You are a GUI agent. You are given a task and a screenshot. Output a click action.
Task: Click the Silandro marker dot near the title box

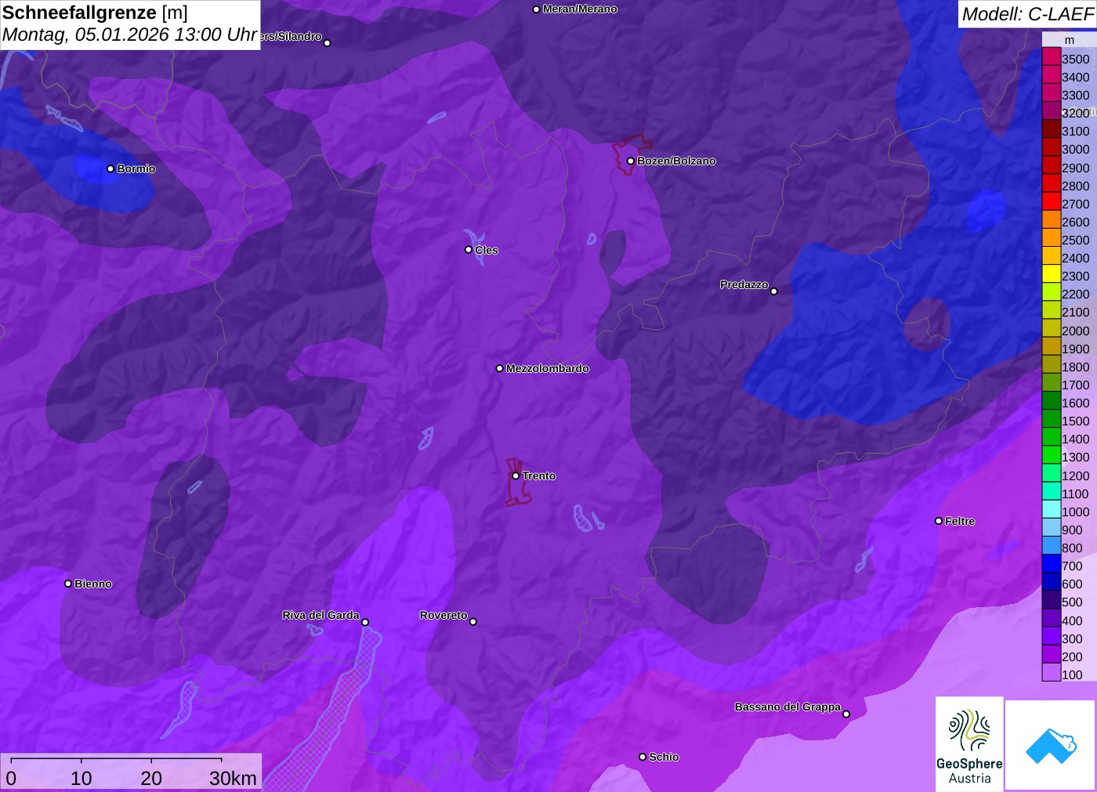pos(328,43)
